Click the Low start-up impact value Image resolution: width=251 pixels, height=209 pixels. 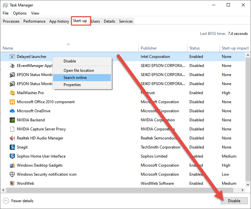pyautogui.click(x=225, y=174)
